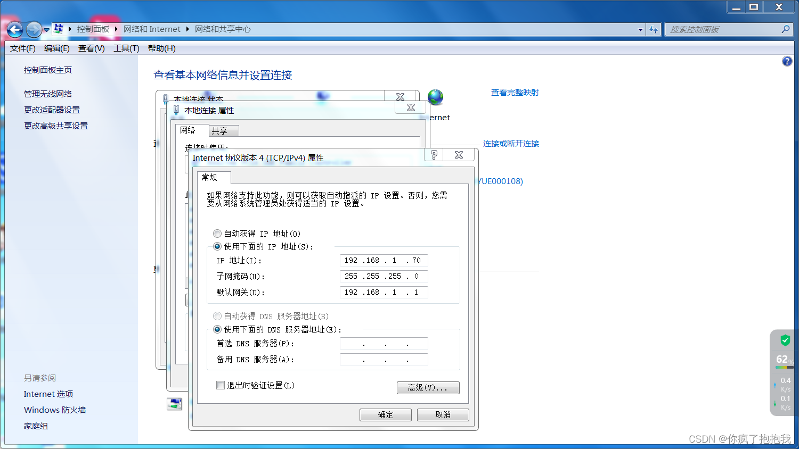Open 家庭组 link
Image resolution: width=799 pixels, height=449 pixels.
36,426
